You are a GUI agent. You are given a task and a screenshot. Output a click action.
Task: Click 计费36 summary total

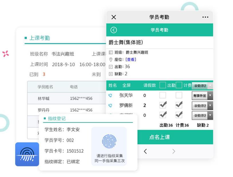[182, 125]
